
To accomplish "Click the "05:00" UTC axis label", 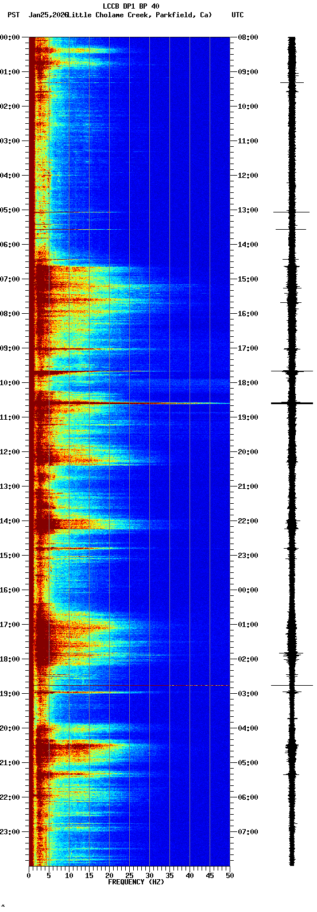I will click(x=248, y=763).
